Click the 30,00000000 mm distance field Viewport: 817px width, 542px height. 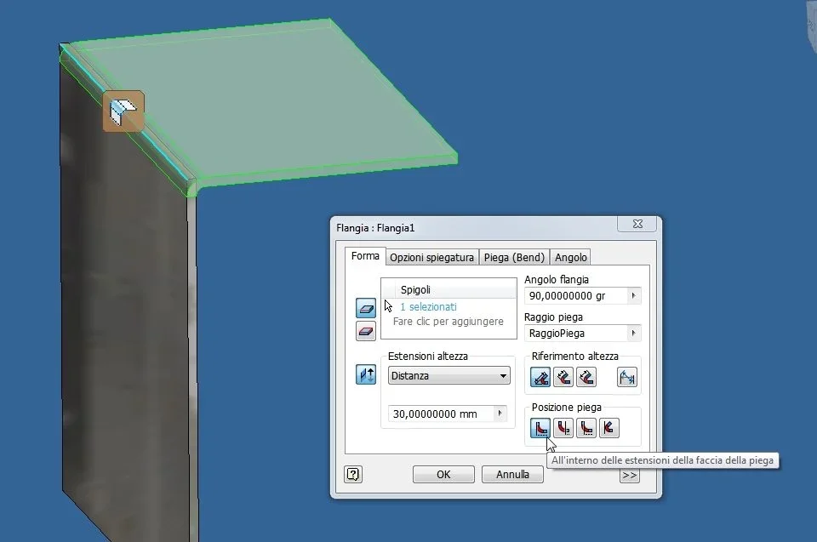click(x=441, y=414)
